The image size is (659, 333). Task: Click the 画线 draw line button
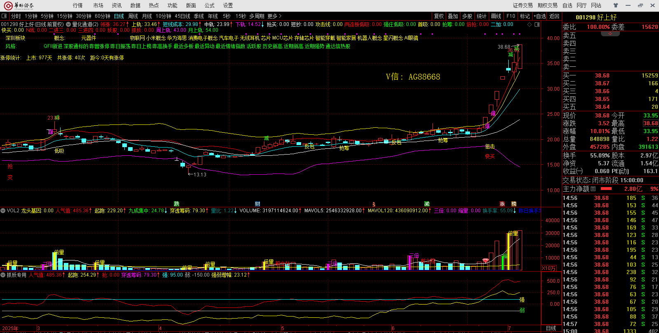(496, 16)
